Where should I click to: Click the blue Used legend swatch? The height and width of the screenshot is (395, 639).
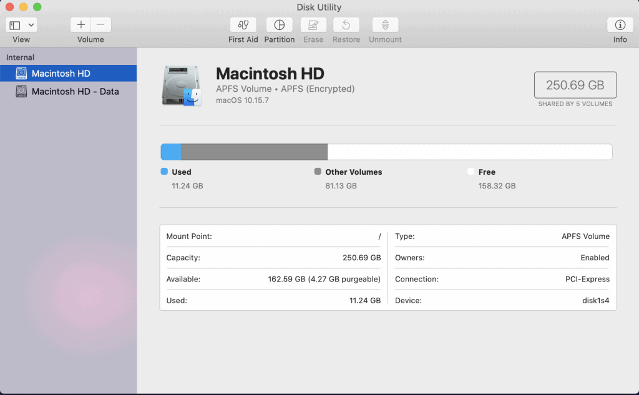164,172
